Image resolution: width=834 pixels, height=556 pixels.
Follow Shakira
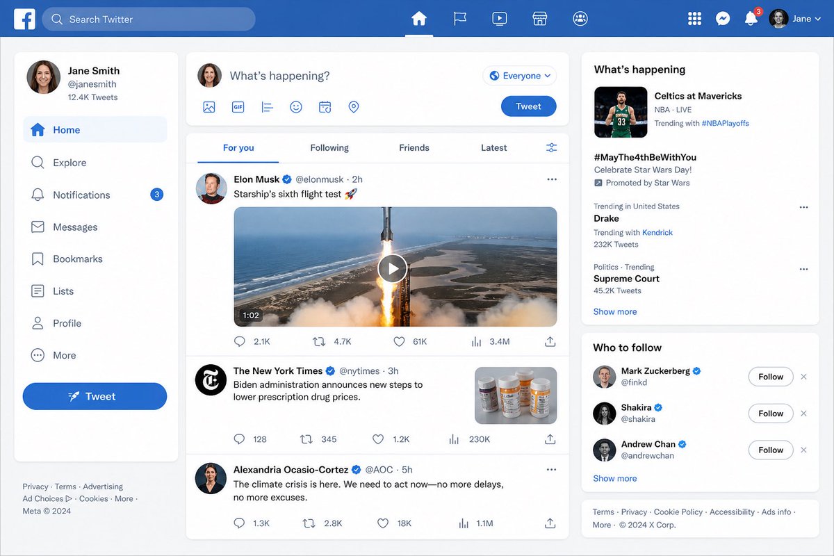point(771,414)
